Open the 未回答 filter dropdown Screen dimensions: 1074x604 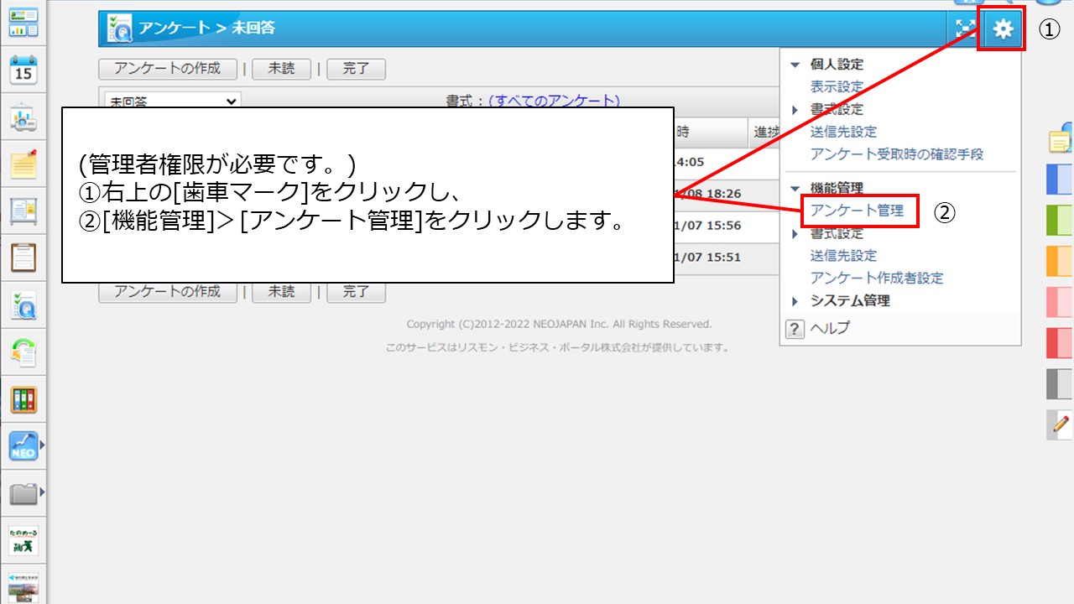point(174,102)
